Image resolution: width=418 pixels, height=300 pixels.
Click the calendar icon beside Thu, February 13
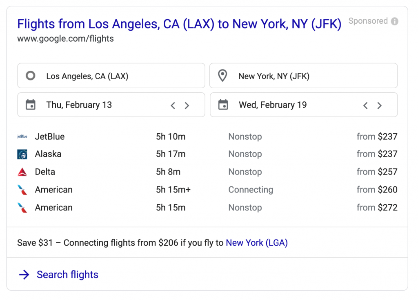click(x=31, y=105)
